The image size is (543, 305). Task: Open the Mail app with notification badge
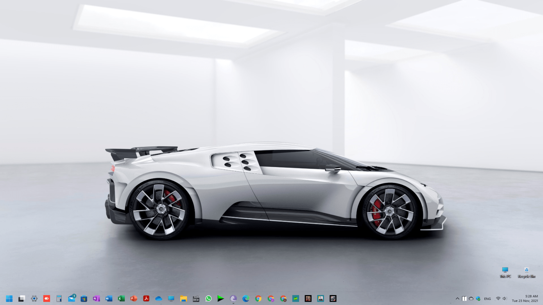coord(72,299)
